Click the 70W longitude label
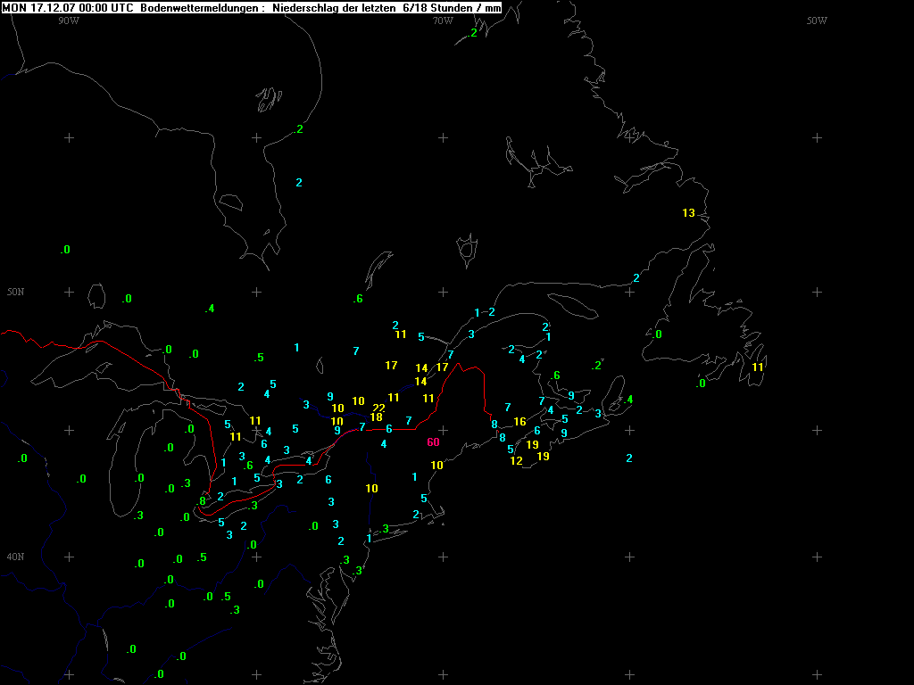The width and height of the screenshot is (914, 685). (x=442, y=21)
